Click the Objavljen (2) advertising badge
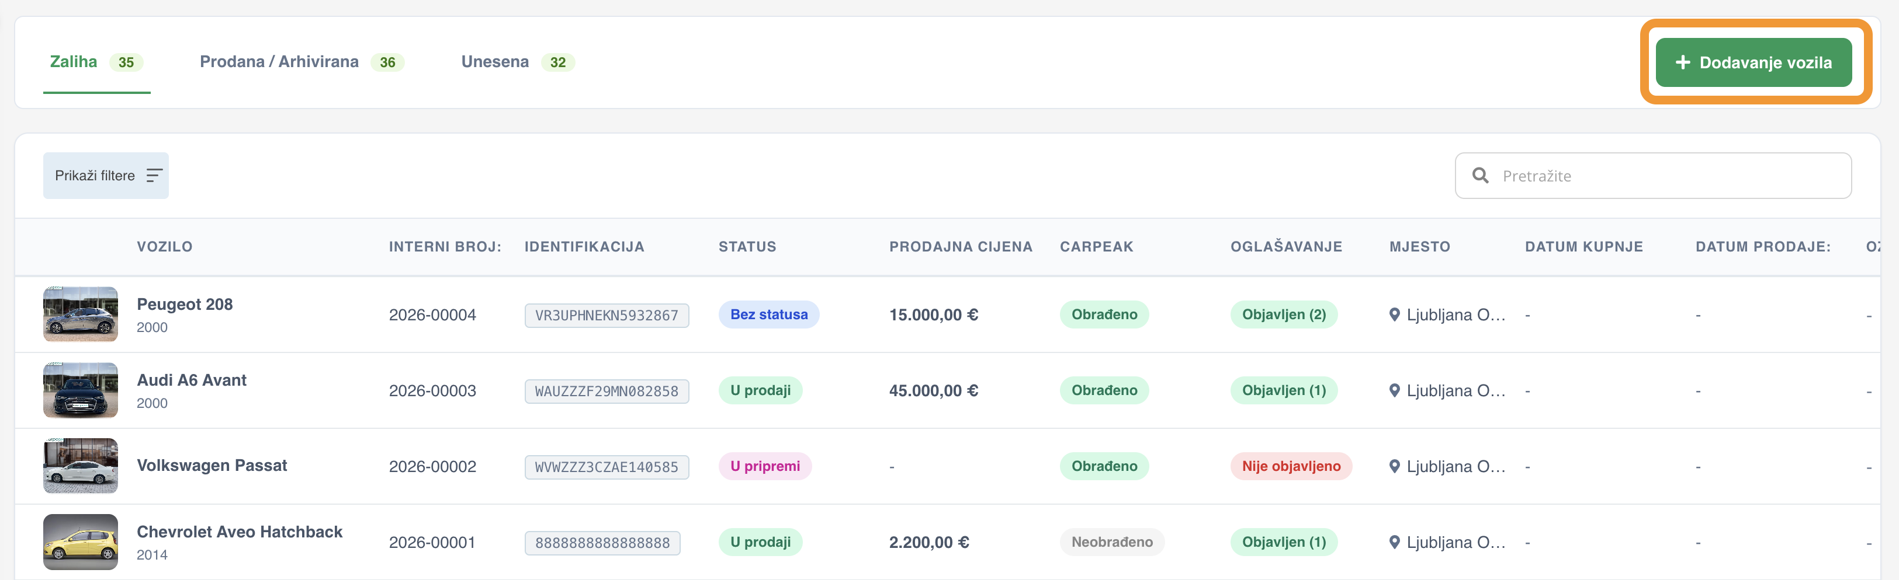 point(1284,315)
